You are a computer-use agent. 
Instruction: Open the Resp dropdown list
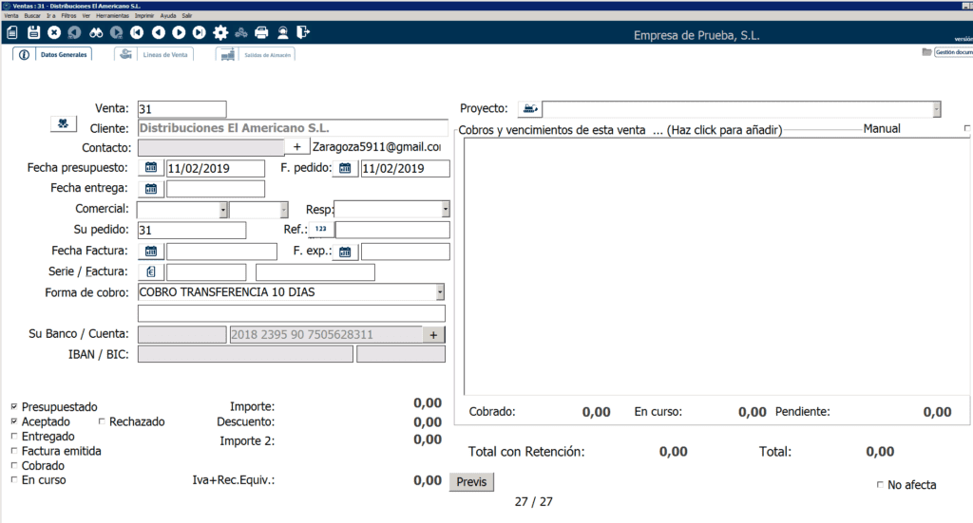pos(445,210)
